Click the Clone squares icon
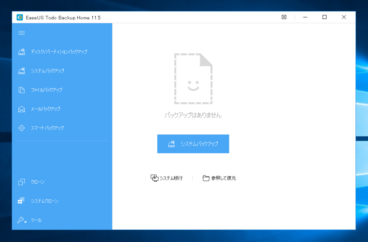 point(22,182)
